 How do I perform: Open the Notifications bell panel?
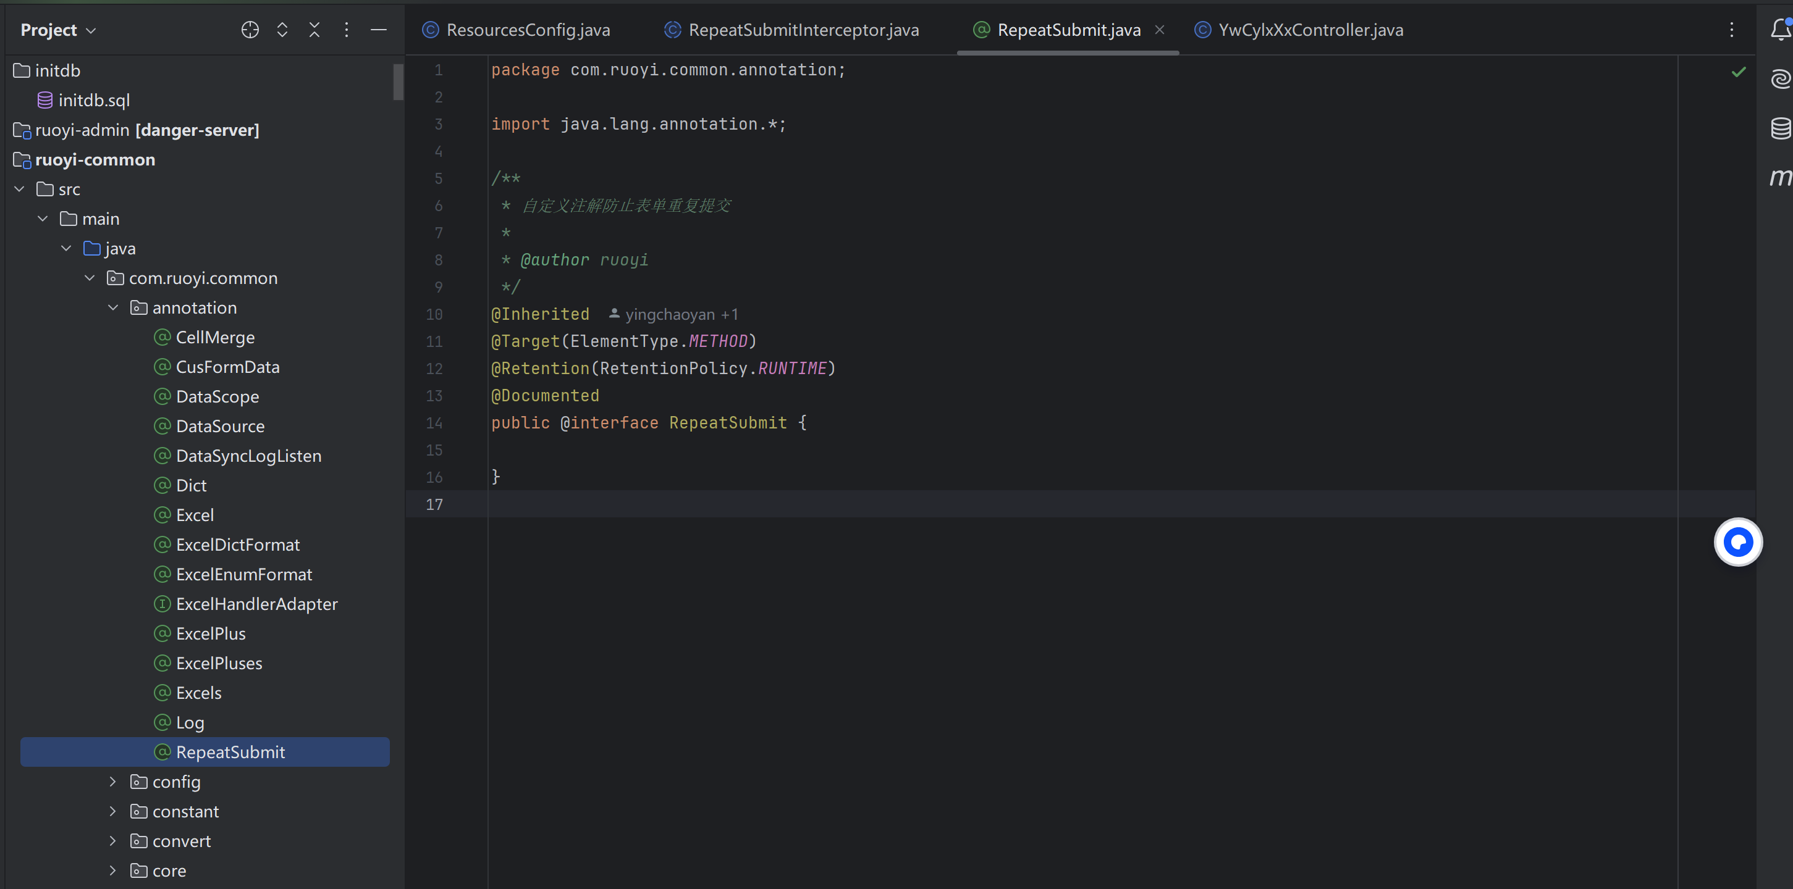pos(1780,30)
